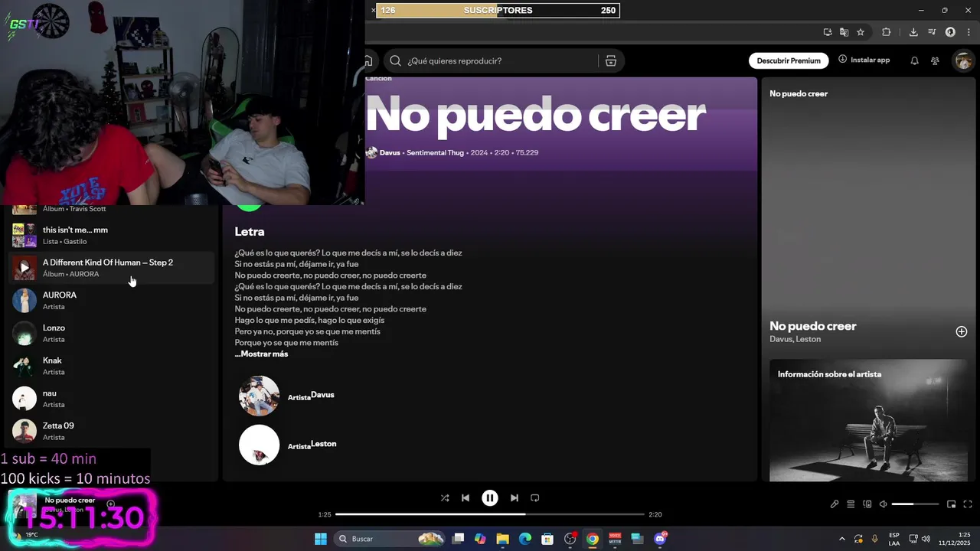Image resolution: width=980 pixels, height=551 pixels.
Task: Seek within the song progress bar
Action: [490, 514]
